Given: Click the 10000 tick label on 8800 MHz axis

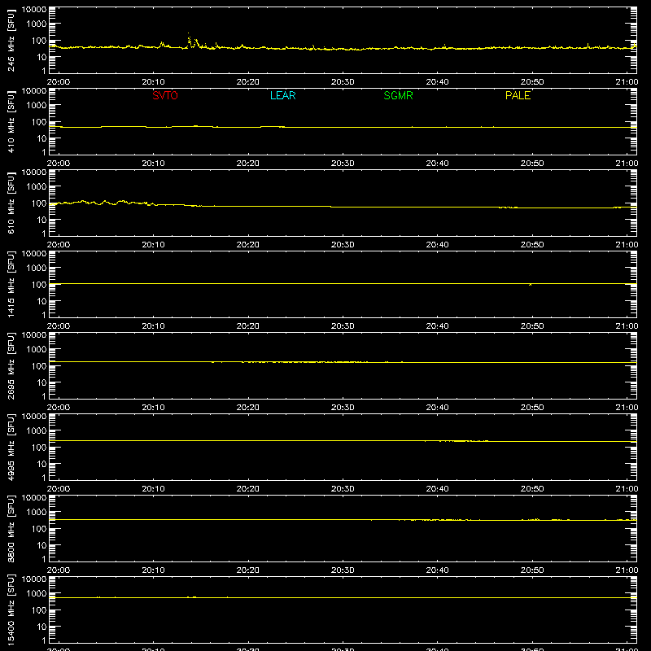Looking at the screenshot, I should (34, 498).
